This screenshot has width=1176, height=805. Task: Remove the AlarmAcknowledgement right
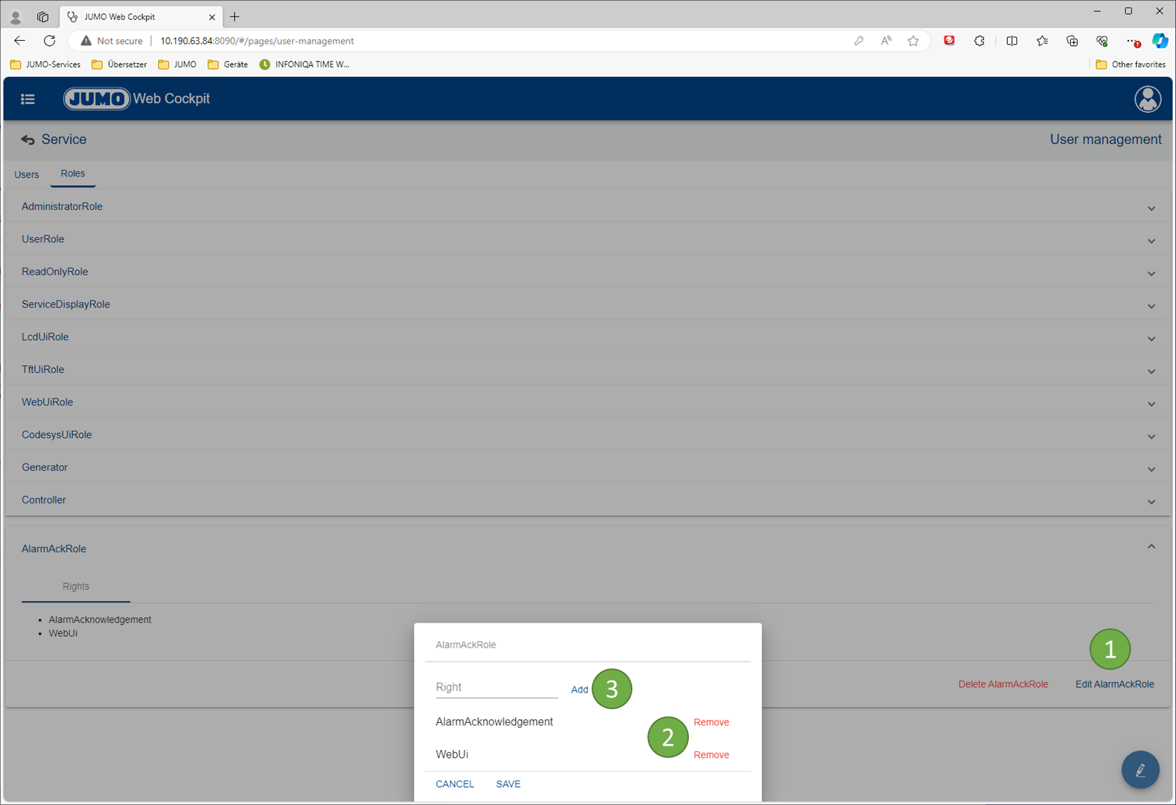711,722
